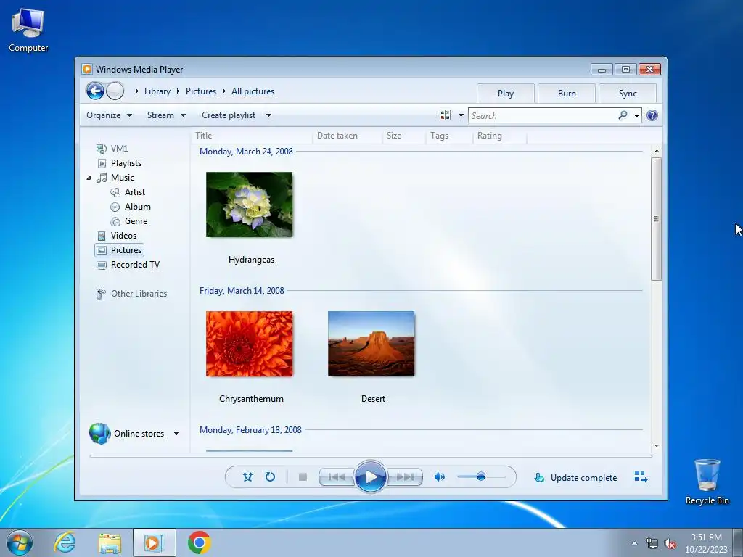Viewport: 743px width, 557px height.
Task: Click the Friday, March 14, 2008 group header
Action: click(242, 291)
